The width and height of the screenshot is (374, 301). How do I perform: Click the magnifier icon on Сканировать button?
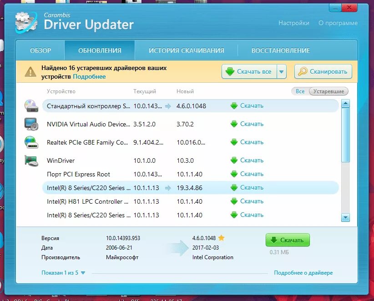303,71
